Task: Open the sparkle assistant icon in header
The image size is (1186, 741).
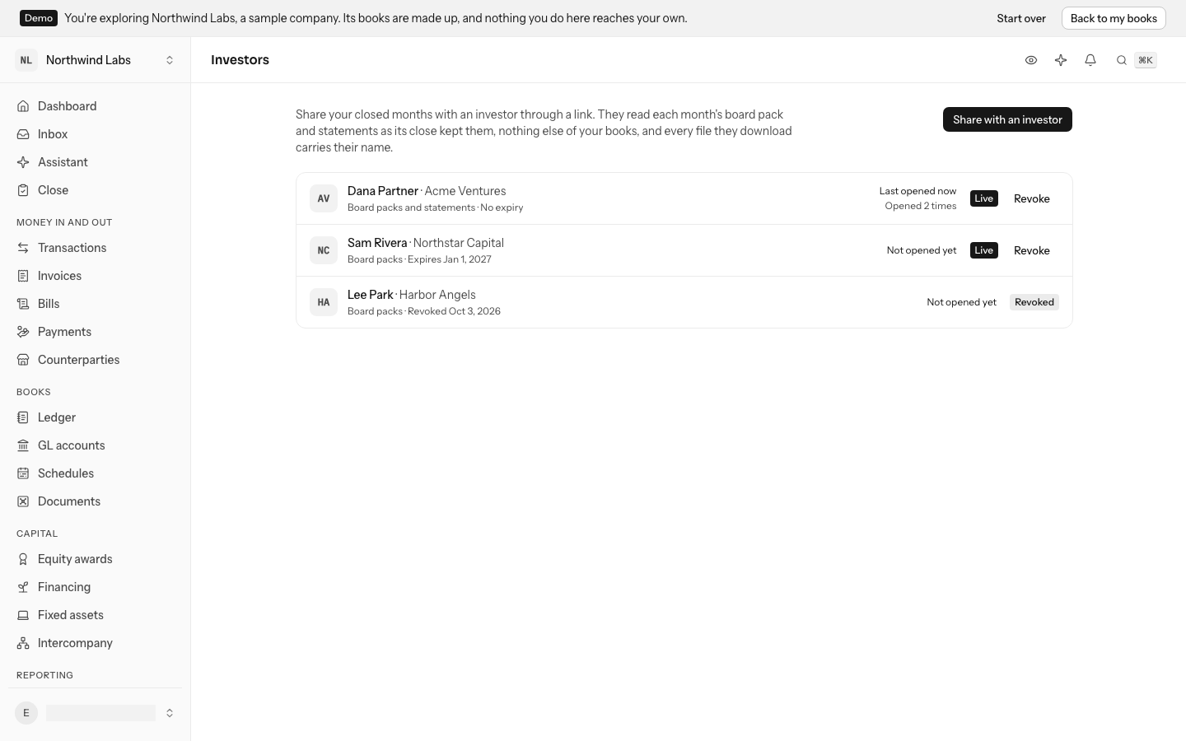Action: click(1061, 60)
